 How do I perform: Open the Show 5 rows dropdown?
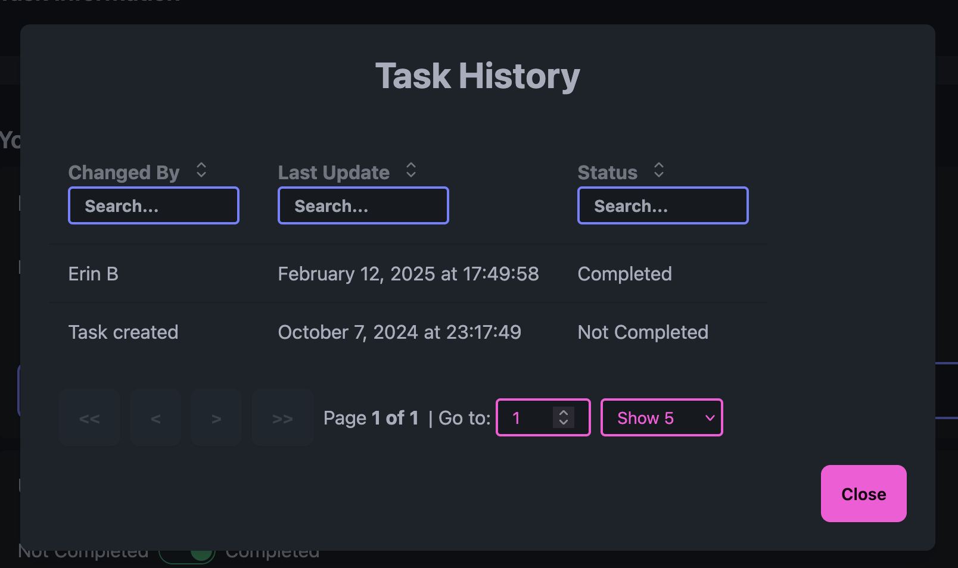click(661, 418)
